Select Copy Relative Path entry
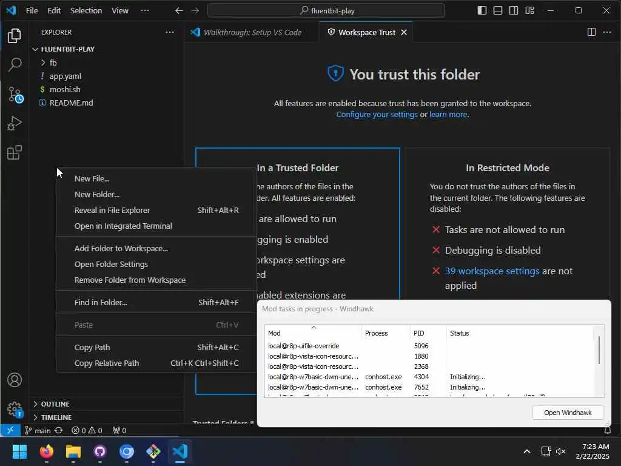Image resolution: width=621 pixels, height=466 pixels. click(x=156, y=363)
